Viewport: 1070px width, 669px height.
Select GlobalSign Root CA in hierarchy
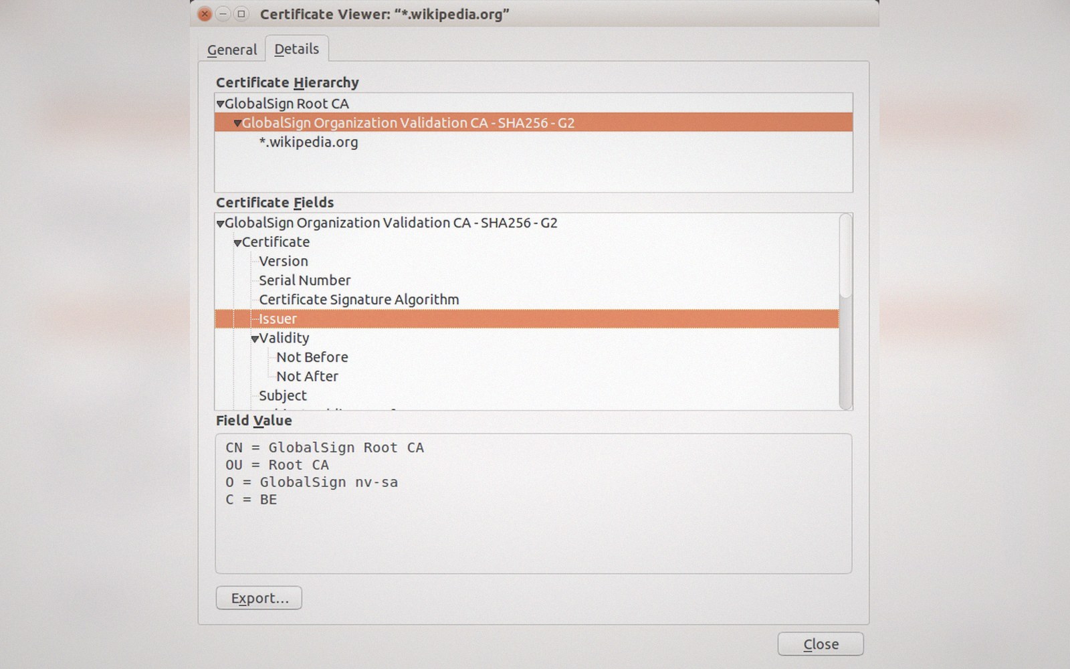click(286, 104)
